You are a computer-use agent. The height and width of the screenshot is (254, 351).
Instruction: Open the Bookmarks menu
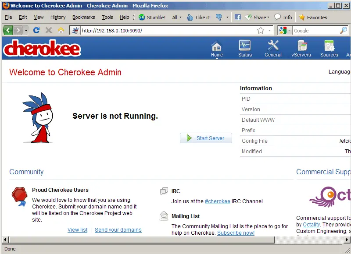pyautogui.click(x=83, y=17)
